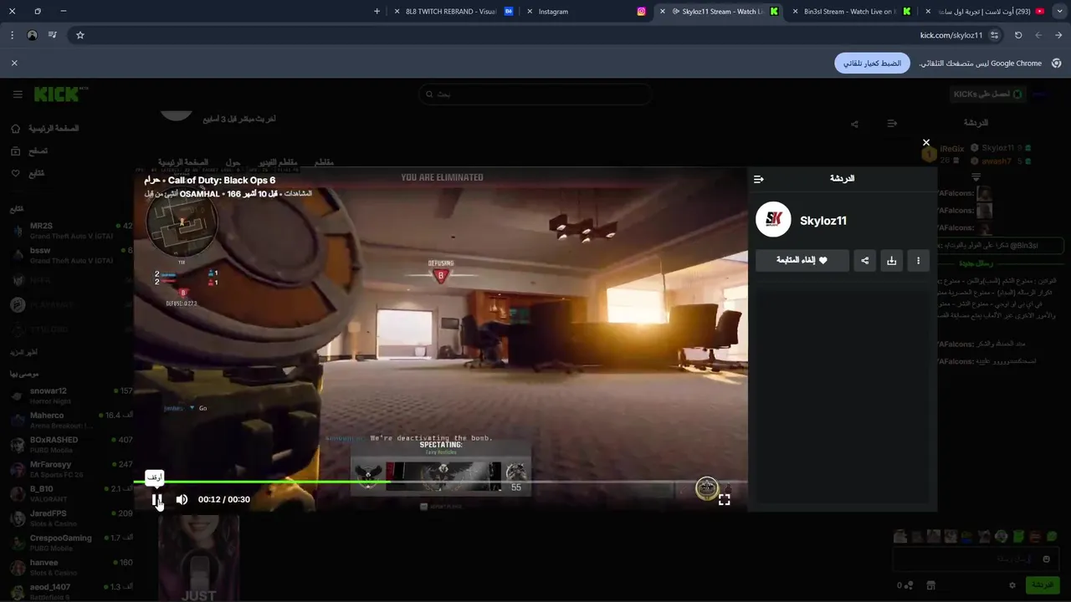The height and width of the screenshot is (602, 1071).
Task: Open the Skyloz11 channel avatar
Action: [773, 220]
